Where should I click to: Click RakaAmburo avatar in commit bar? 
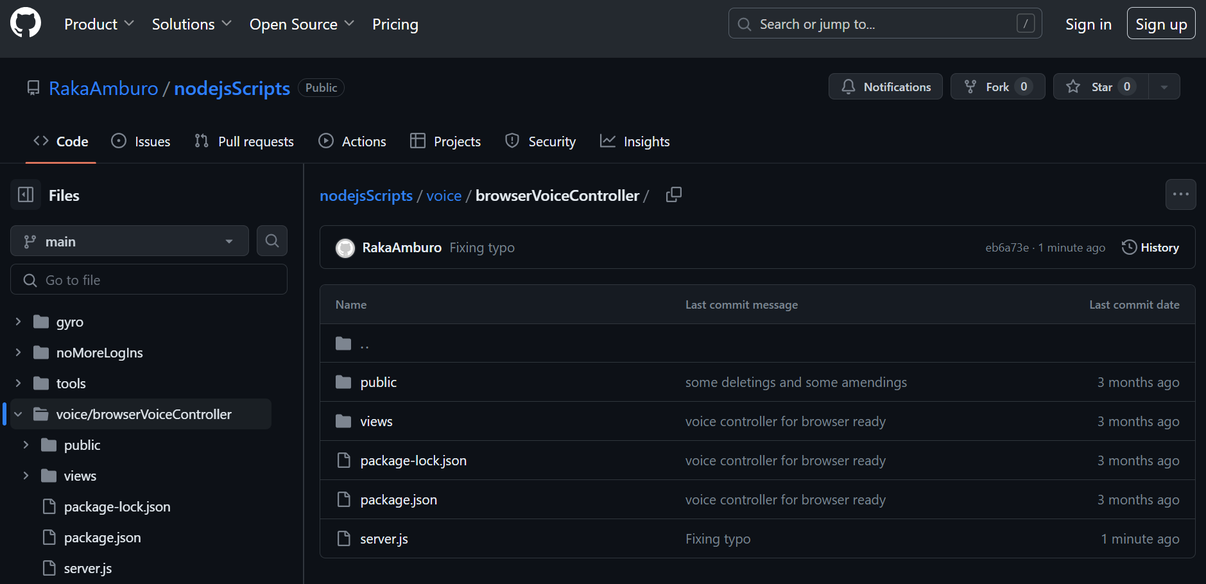coord(345,248)
